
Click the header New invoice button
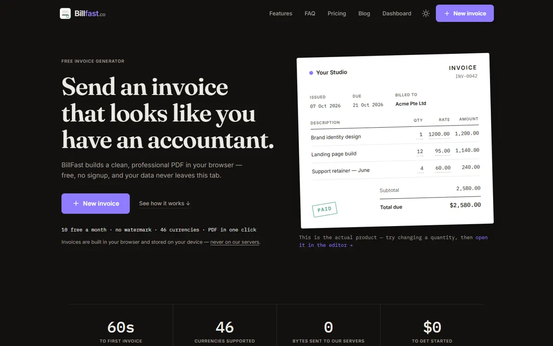pyautogui.click(x=465, y=13)
